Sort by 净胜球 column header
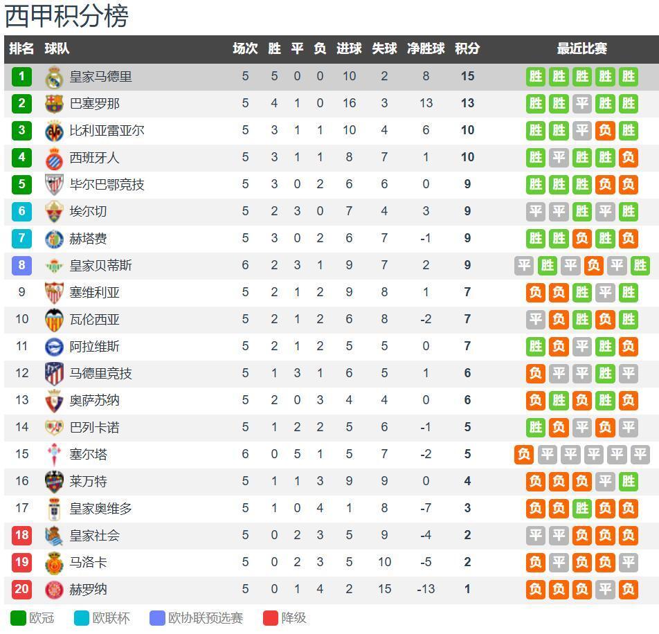 click(x=426, y=48)
